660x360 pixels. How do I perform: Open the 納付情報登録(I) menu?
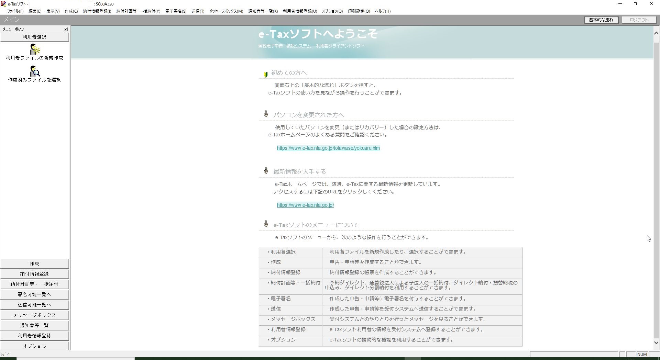tap(97, 11)
